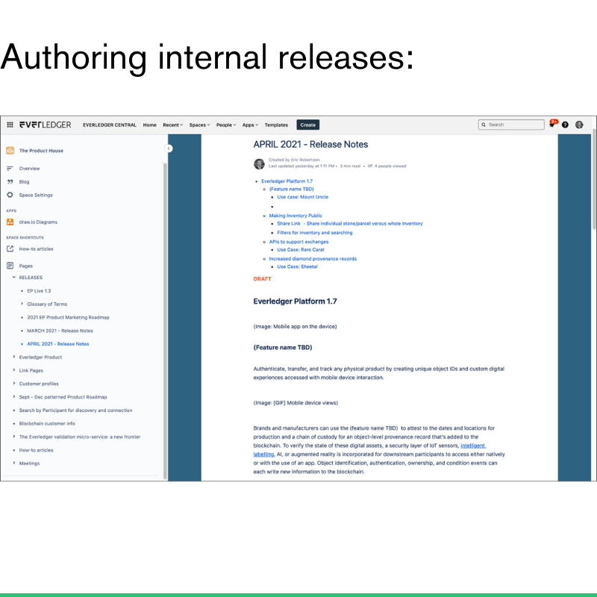The width and height of the screenshot is (597, 597).
Task: Open Blockchain customer info page
Action: pyautogui.click(x=47, y=423)
